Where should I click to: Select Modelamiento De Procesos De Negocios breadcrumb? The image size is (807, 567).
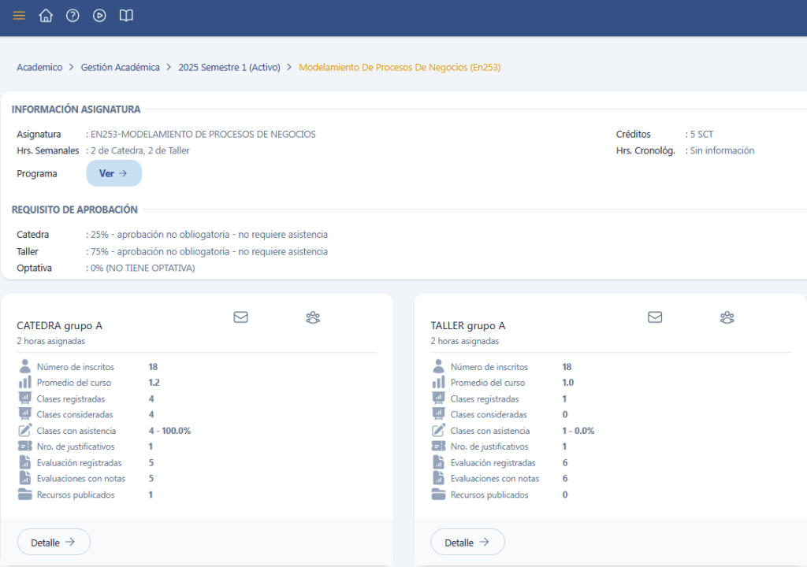400,68
